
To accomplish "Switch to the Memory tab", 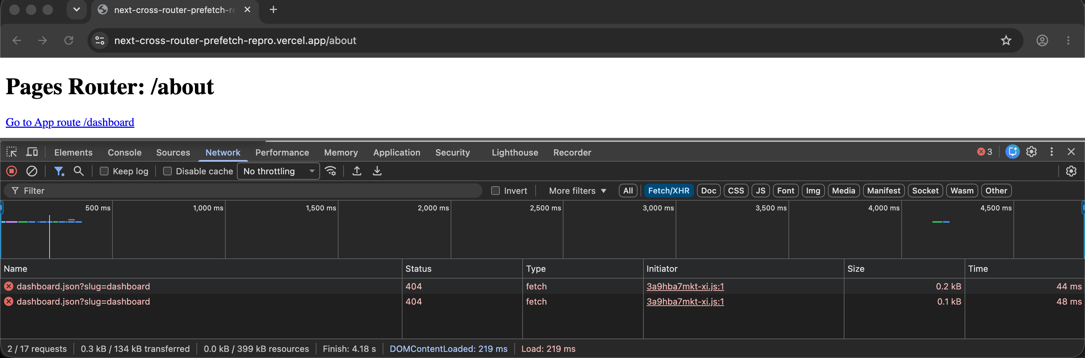I will pyautogui.click(x=341, y=153).
